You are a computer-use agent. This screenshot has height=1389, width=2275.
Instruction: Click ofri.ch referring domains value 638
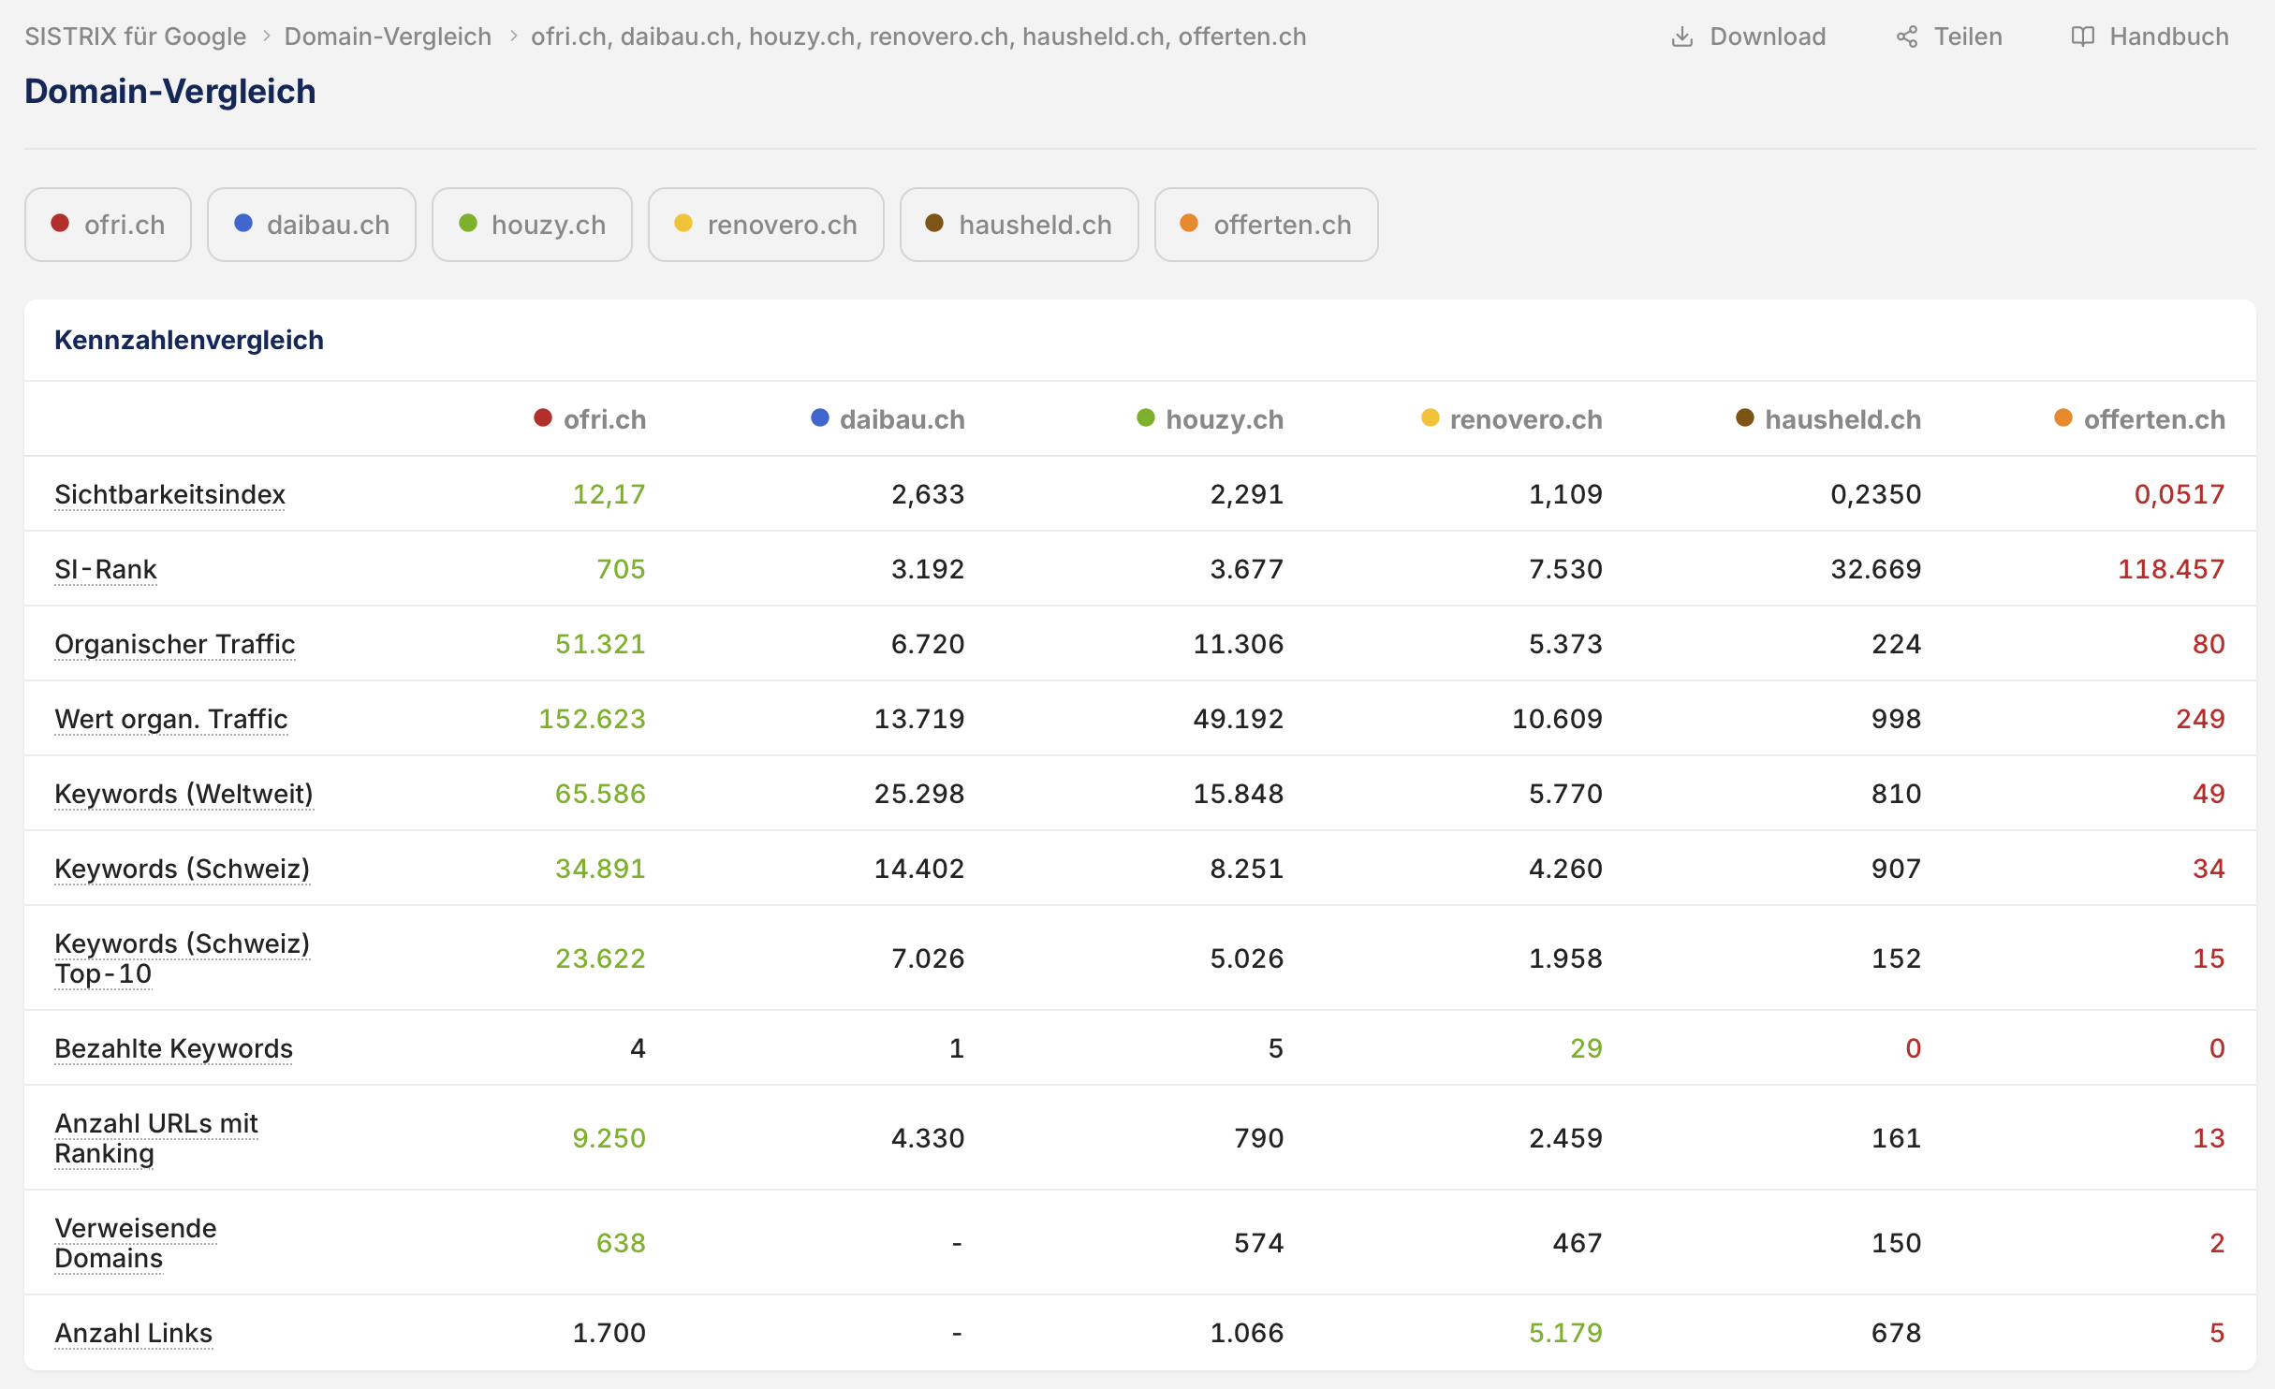[x=622, y=1243]
